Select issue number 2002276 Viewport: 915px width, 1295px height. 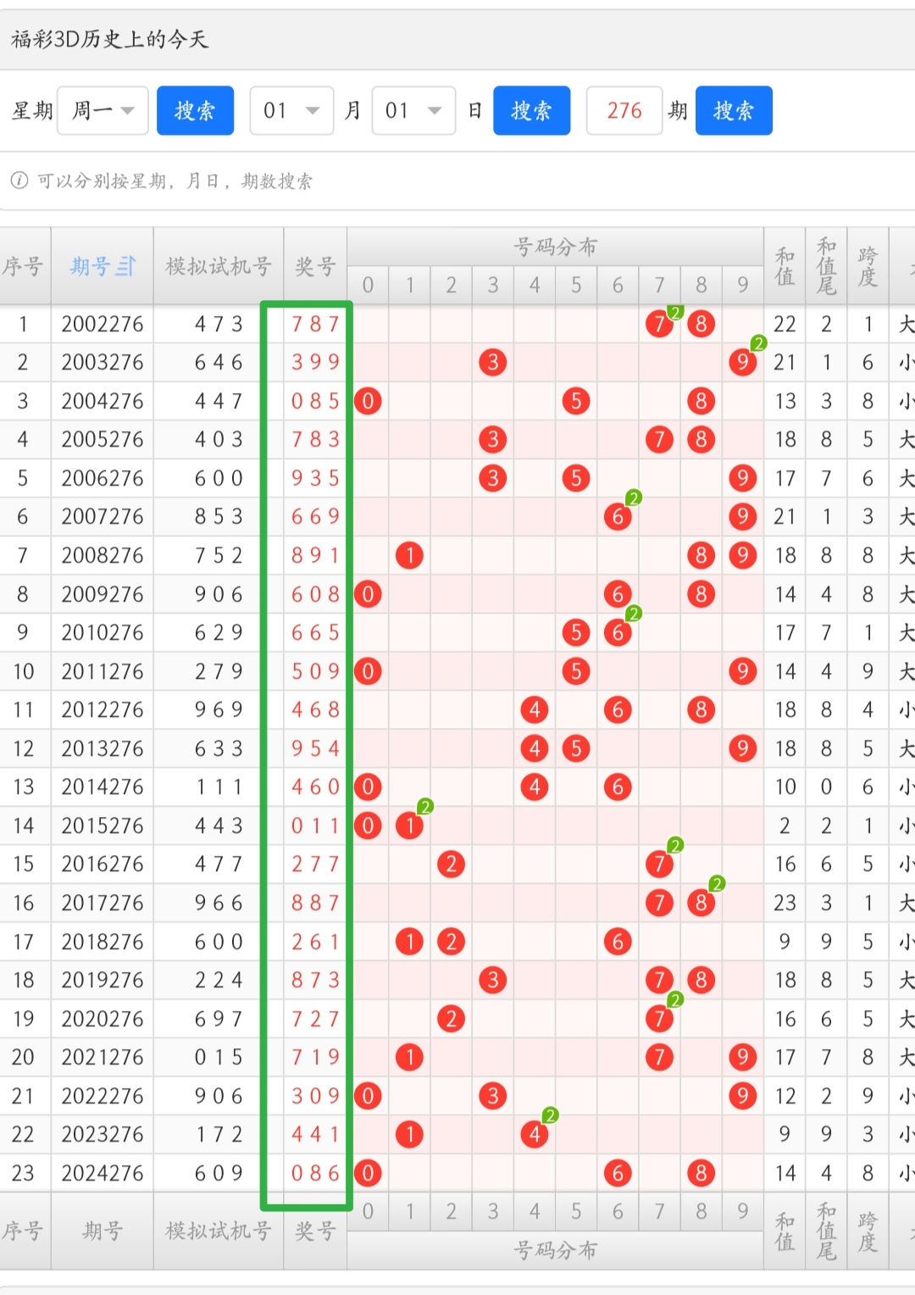pos(103,324)
